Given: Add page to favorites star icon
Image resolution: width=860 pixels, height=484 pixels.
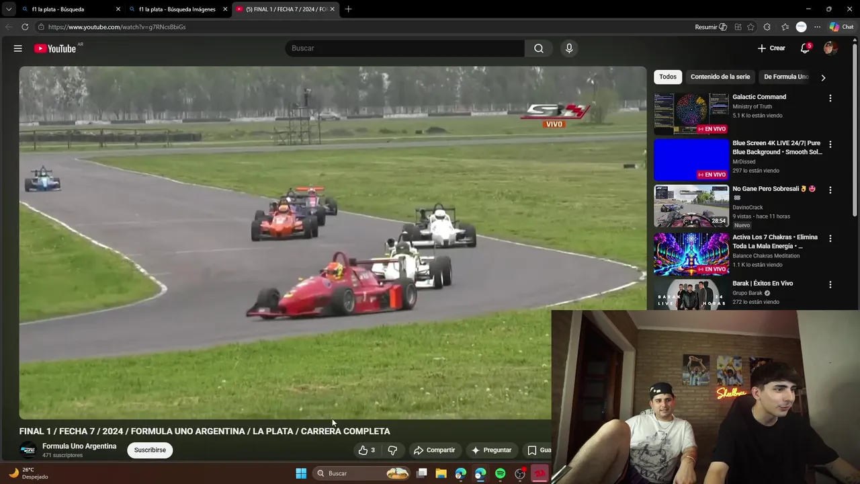Looking at the screenshot, I should [x=751, y=27].
